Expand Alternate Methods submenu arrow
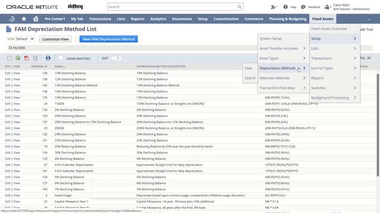Viewport: 380px width, 213px height. pyautogui.click(x=304, y=78)
